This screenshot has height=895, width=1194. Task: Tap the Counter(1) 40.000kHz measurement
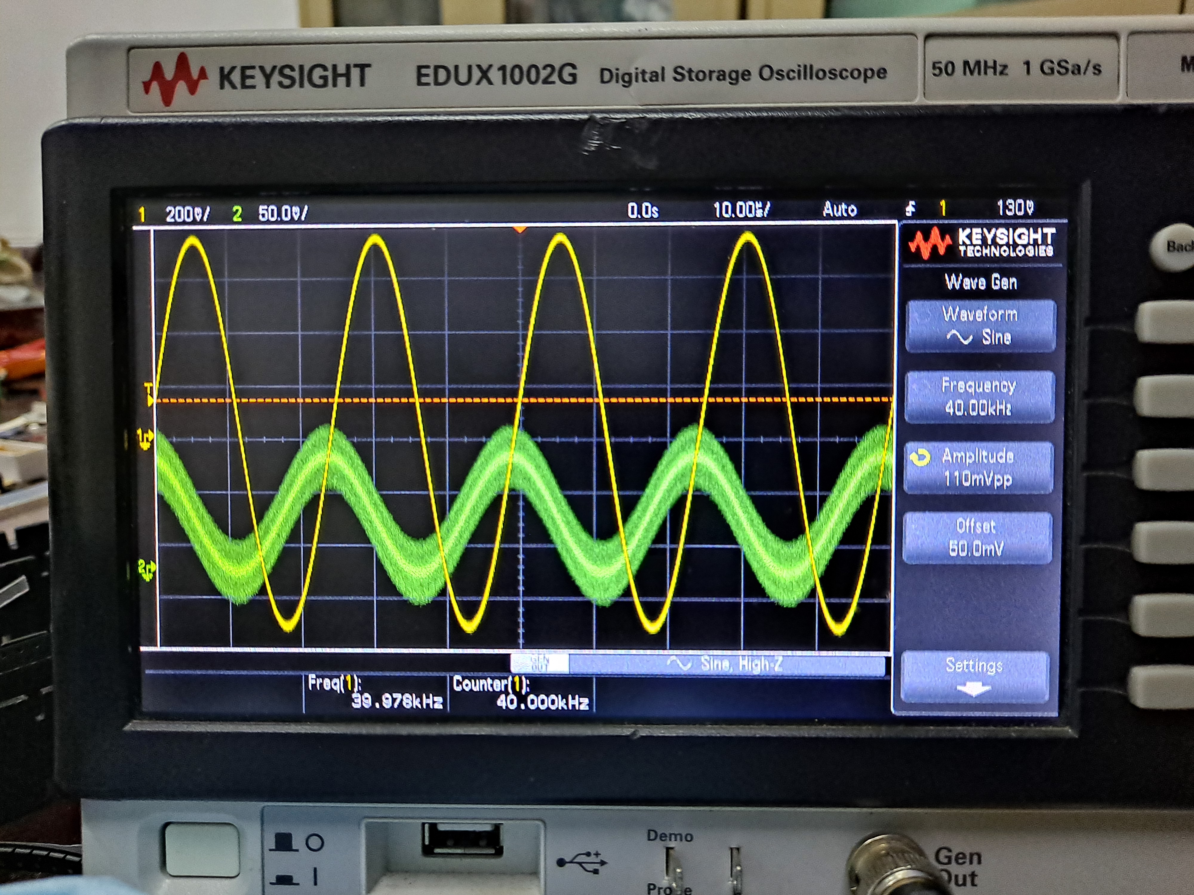pyautogui.click(x=521, y=693)
